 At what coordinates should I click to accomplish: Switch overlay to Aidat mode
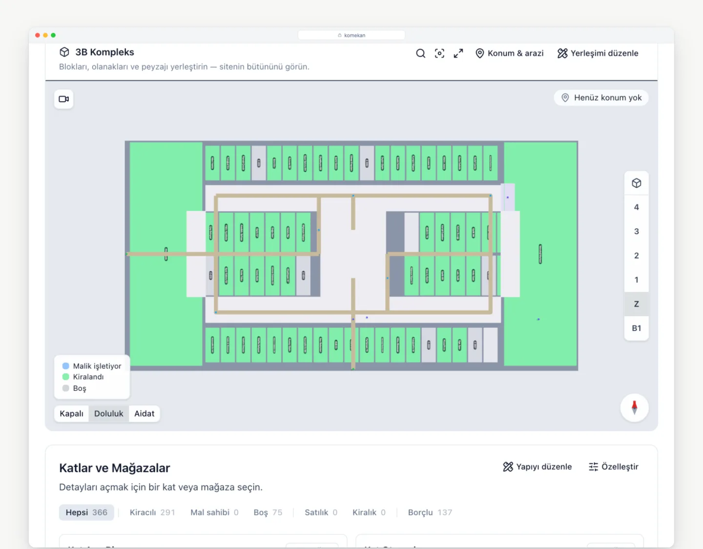coord(145,413)
